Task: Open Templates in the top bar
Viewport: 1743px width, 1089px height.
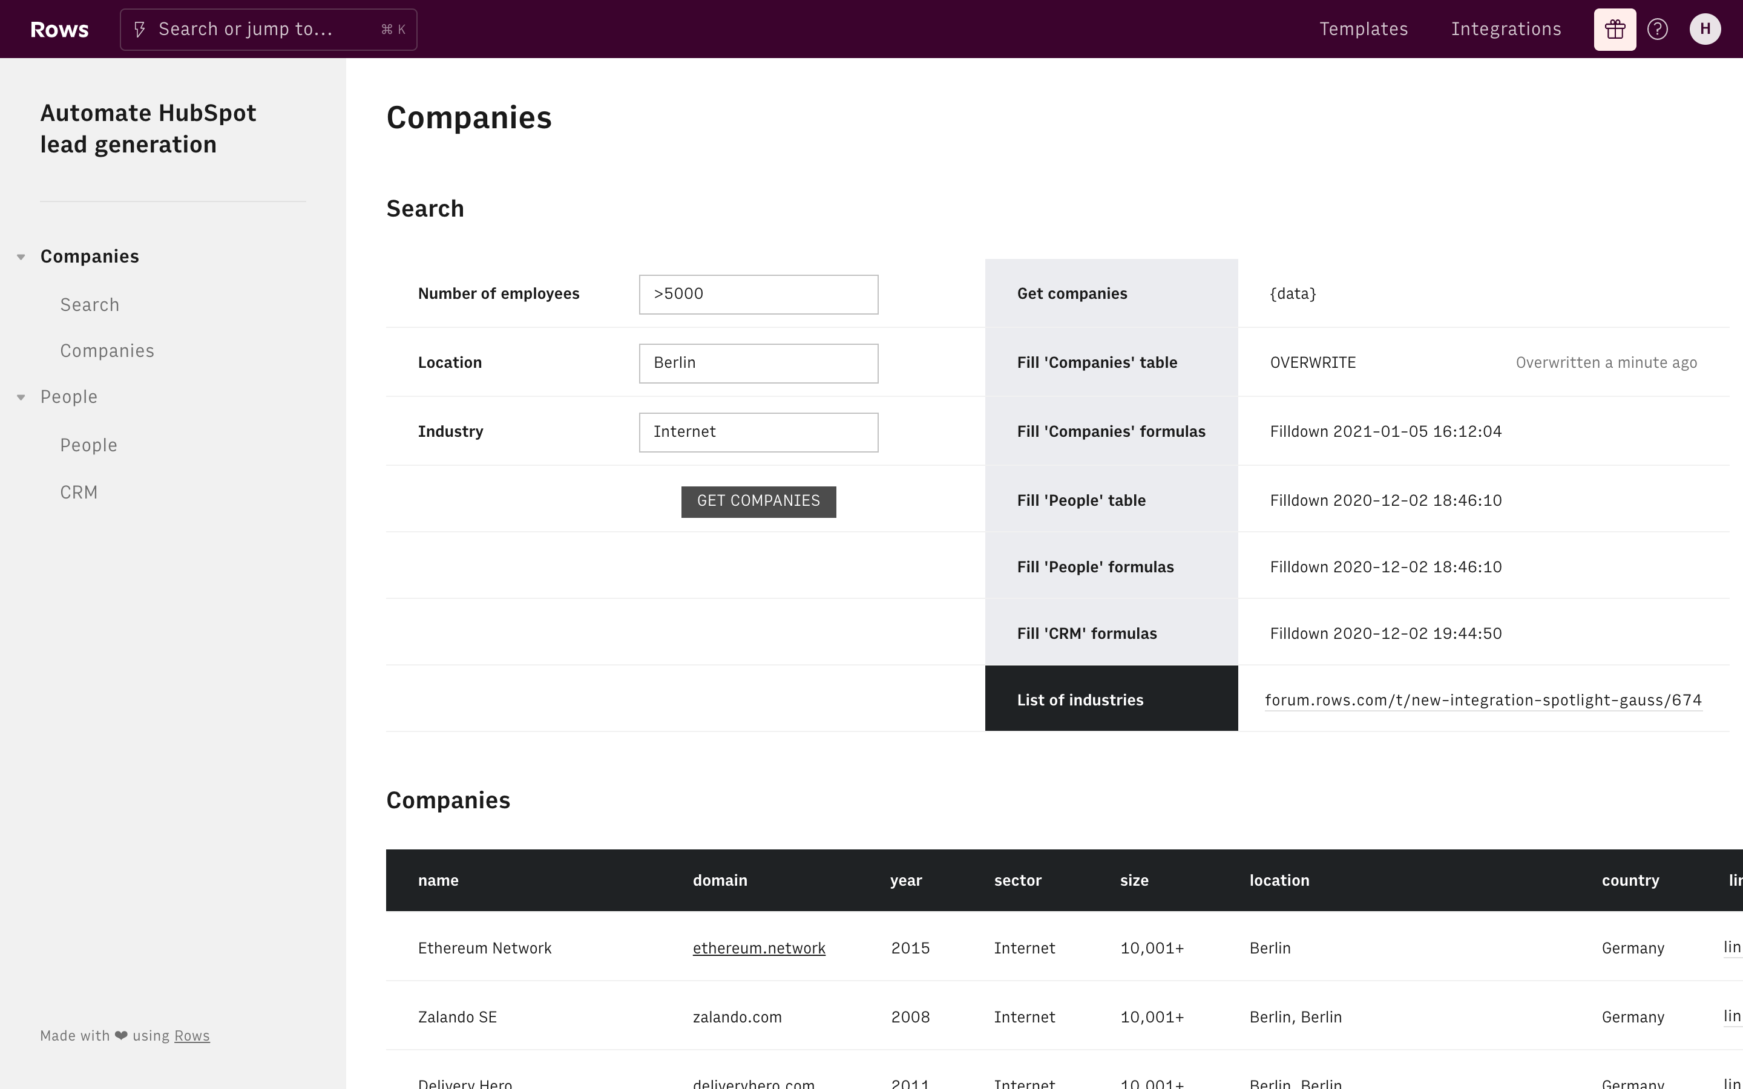Action: (x=1364, y=30)
